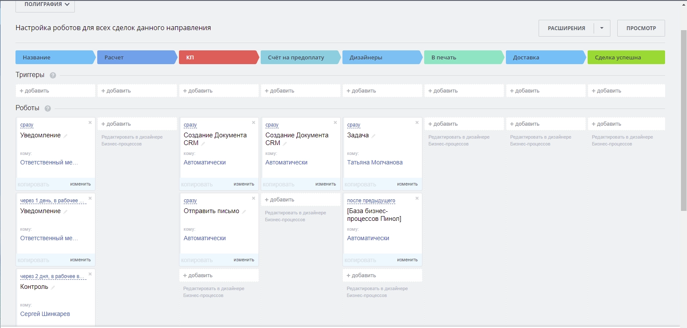Open Татьяна Молчанова assignee link
The width and height of the screenshot is (687, 328).
click(375, 162)
